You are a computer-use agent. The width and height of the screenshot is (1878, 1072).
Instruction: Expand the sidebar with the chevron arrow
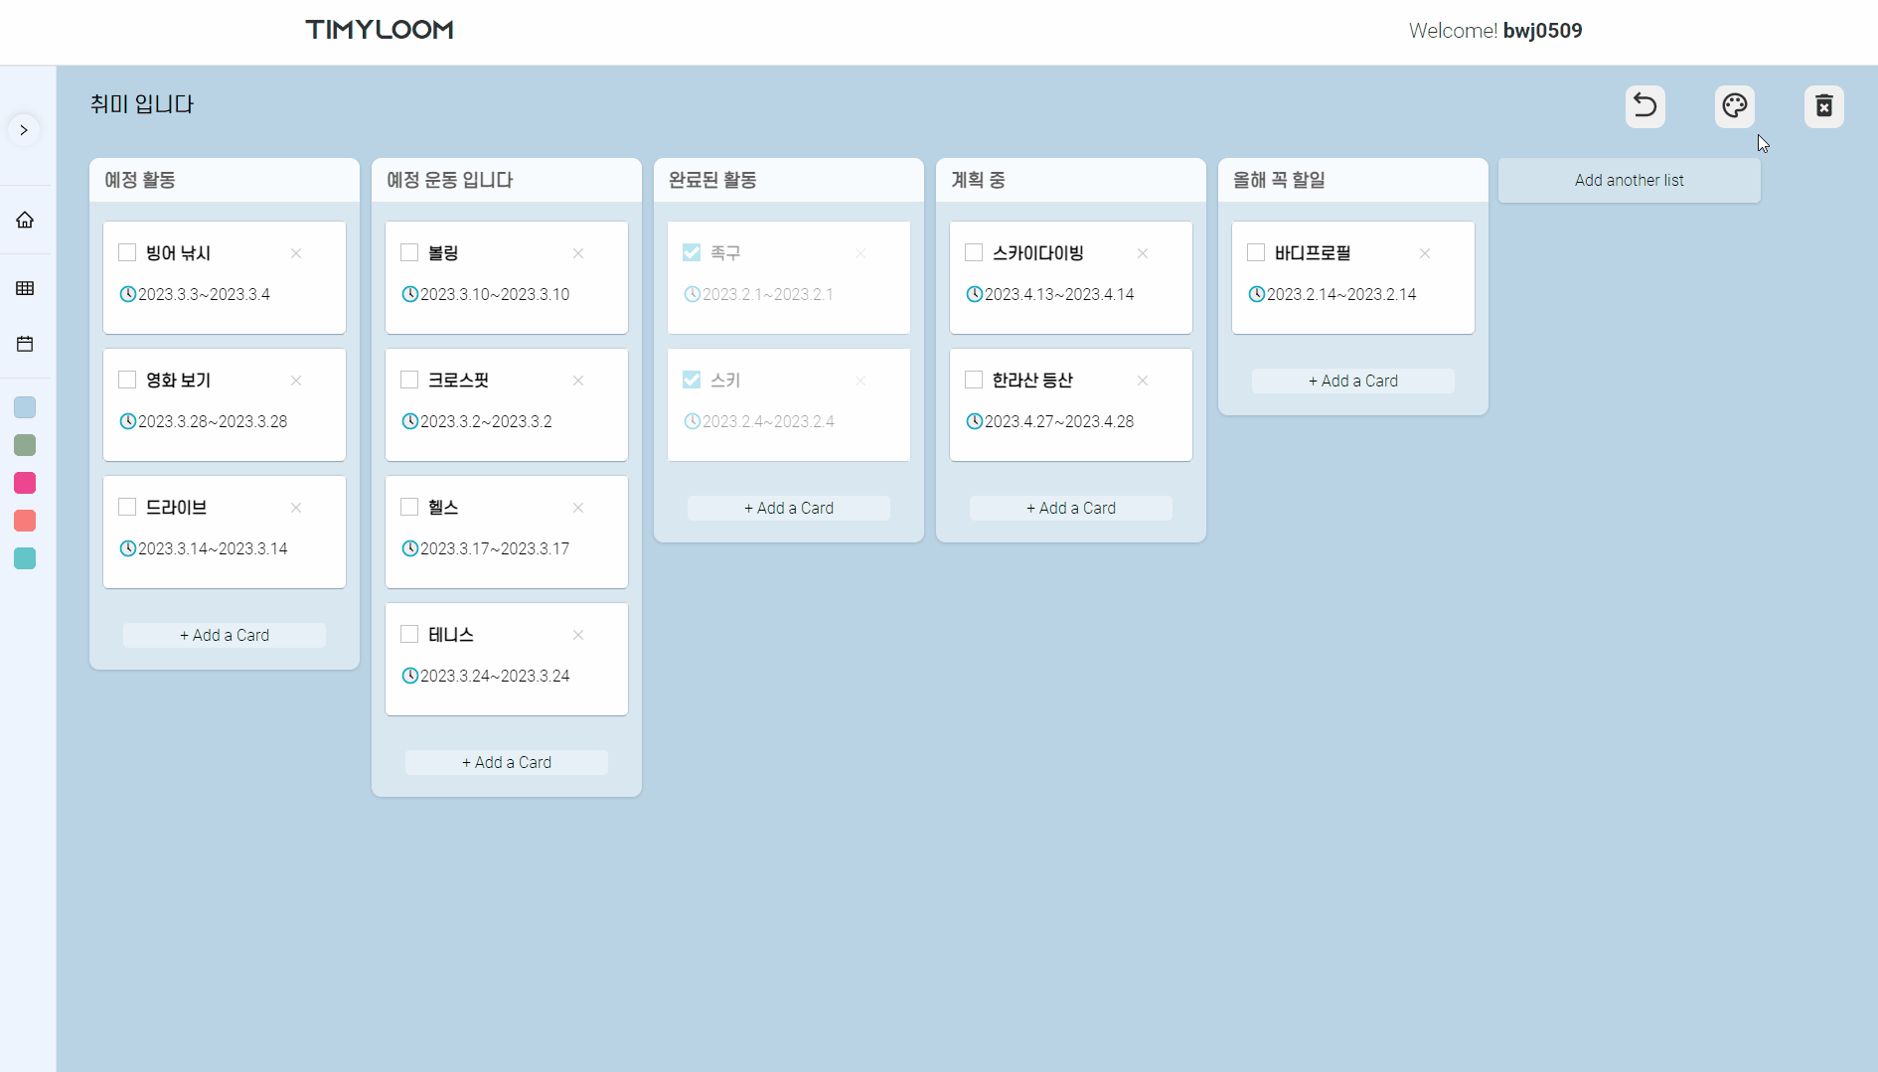[x=24, y=129]
